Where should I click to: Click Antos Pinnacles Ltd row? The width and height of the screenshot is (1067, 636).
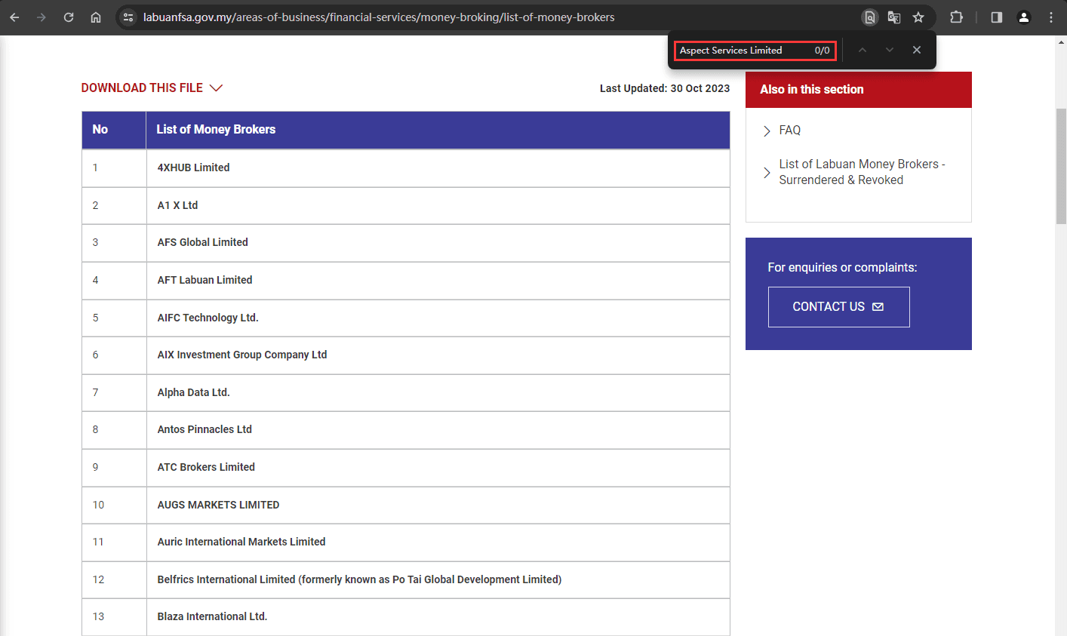(406, 429)
